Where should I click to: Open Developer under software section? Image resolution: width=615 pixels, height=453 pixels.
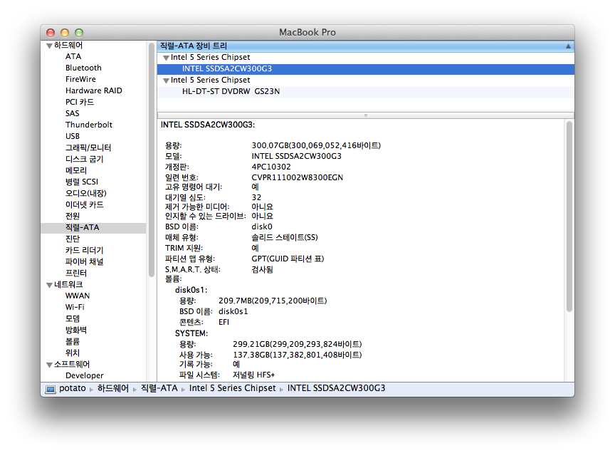(x=84, y=375)
